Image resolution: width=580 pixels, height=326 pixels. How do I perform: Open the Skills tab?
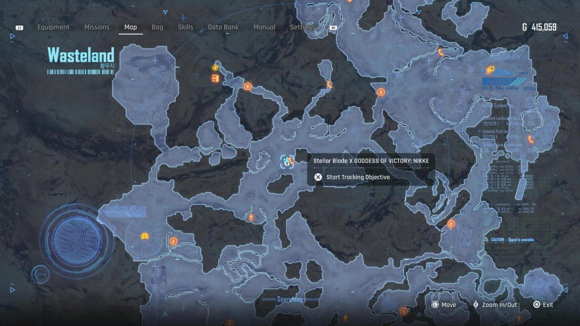click(185, 27)
